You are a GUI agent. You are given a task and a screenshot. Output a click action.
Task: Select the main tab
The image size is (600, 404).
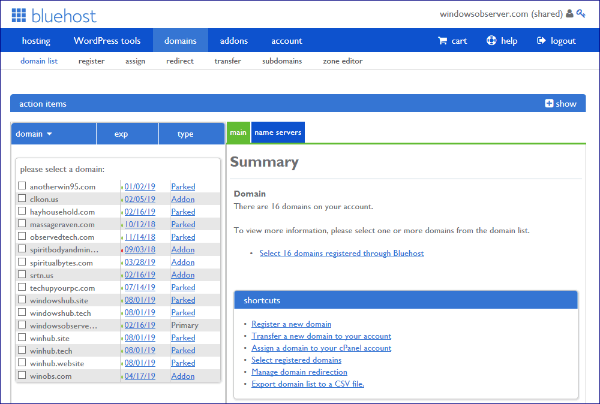(238, 132)
